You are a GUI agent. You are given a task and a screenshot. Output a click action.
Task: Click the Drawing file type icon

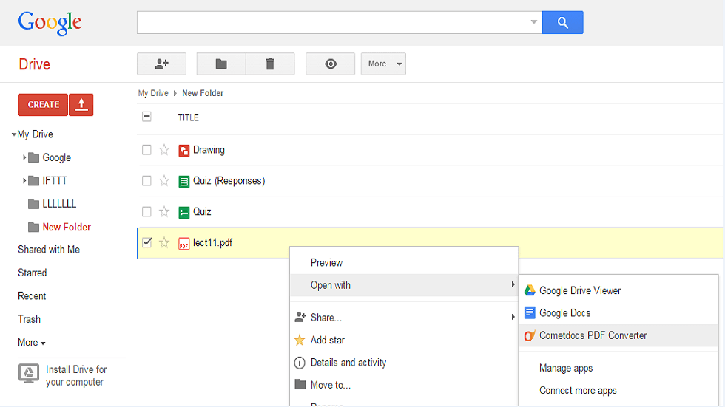184,151
